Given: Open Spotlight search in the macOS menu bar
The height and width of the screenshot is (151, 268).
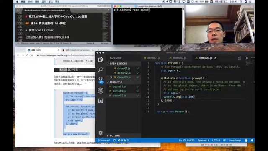Looking at the screenshot, I should [241, 2].
